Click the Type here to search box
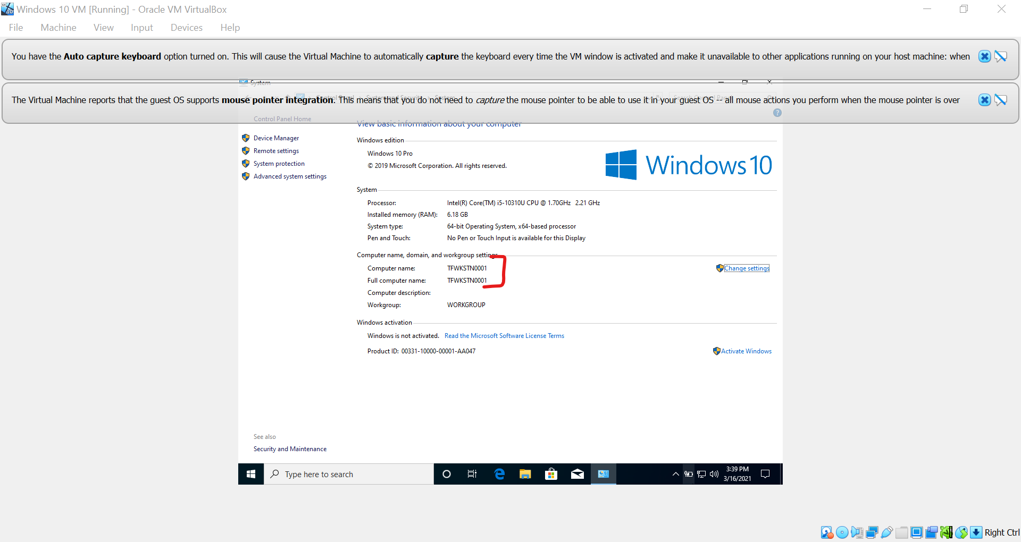1021x542 pixels. (x=349, y=474)
